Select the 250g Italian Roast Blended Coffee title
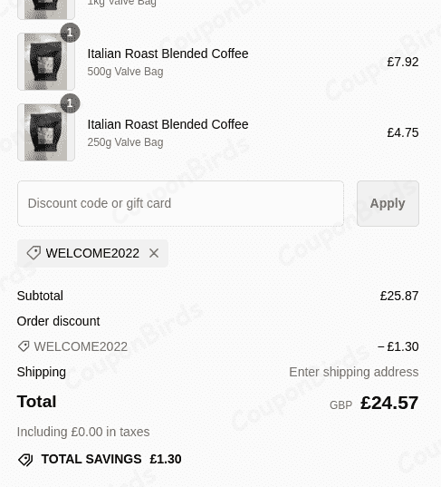This screenshot has width=441, height=487. click(168, 124)
